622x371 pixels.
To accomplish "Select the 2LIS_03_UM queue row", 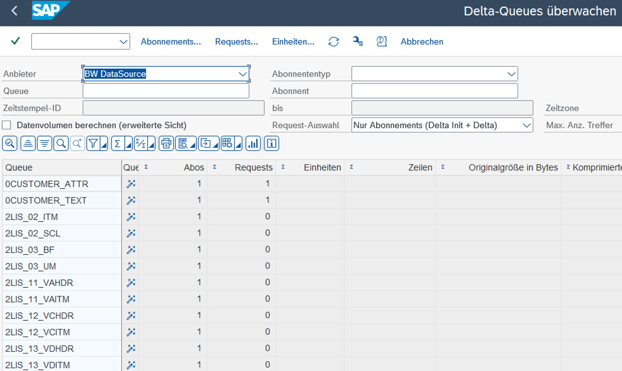I will pos(62,266).
